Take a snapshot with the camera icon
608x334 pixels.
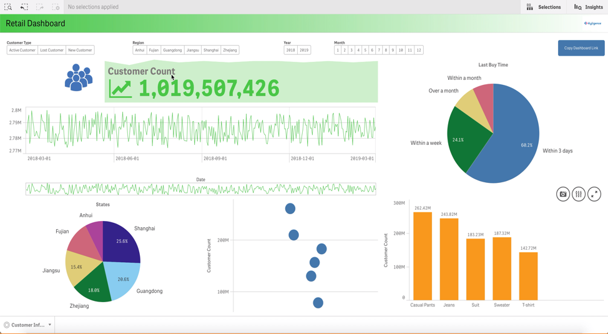click(x=563, y=194)
